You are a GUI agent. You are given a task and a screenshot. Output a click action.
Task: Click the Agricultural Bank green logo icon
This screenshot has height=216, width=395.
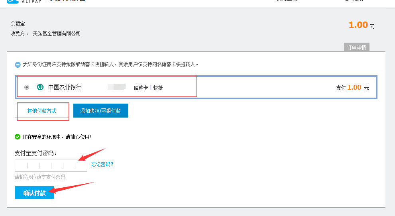pyautogui.click(x=40, y=87)
